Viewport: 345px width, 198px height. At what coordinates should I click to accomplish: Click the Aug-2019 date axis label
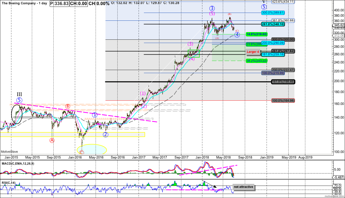tap(305, 157)
